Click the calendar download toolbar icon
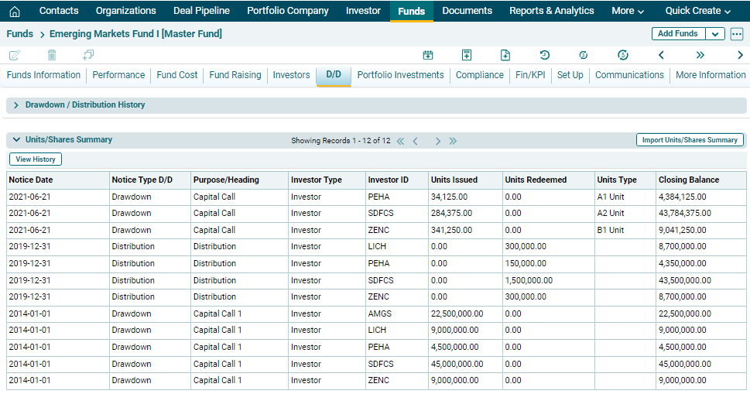This screenshot has height=394, width=750. click(428, 55)
